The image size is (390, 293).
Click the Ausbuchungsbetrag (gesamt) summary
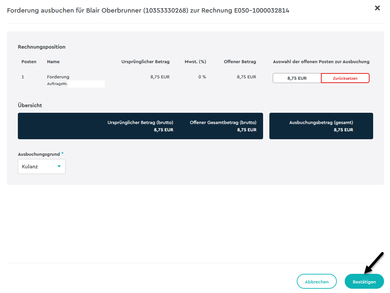321,126
